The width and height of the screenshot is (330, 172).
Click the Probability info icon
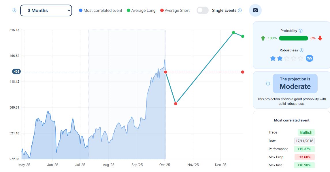click(301, 31)
